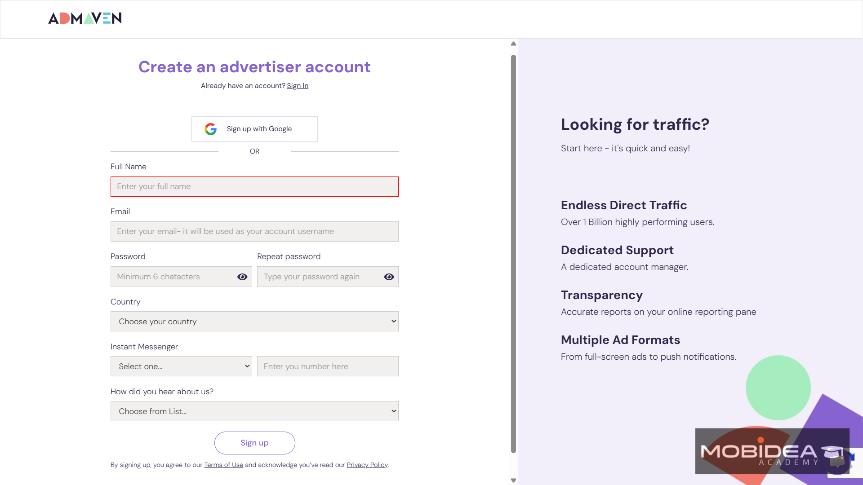Click the Endless Direct Traffic heading
863x485 pixels.
[624, 205]
